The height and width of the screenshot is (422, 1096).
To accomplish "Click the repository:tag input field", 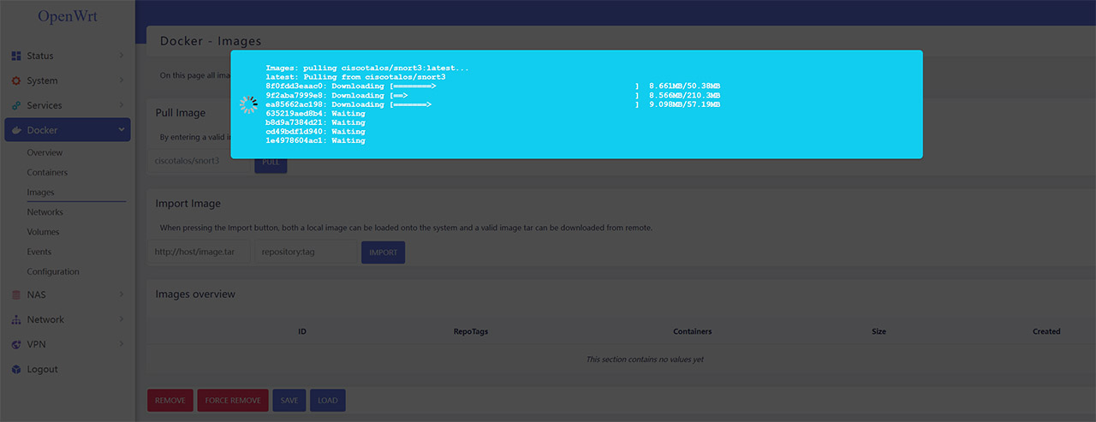I will click(306, 253).
